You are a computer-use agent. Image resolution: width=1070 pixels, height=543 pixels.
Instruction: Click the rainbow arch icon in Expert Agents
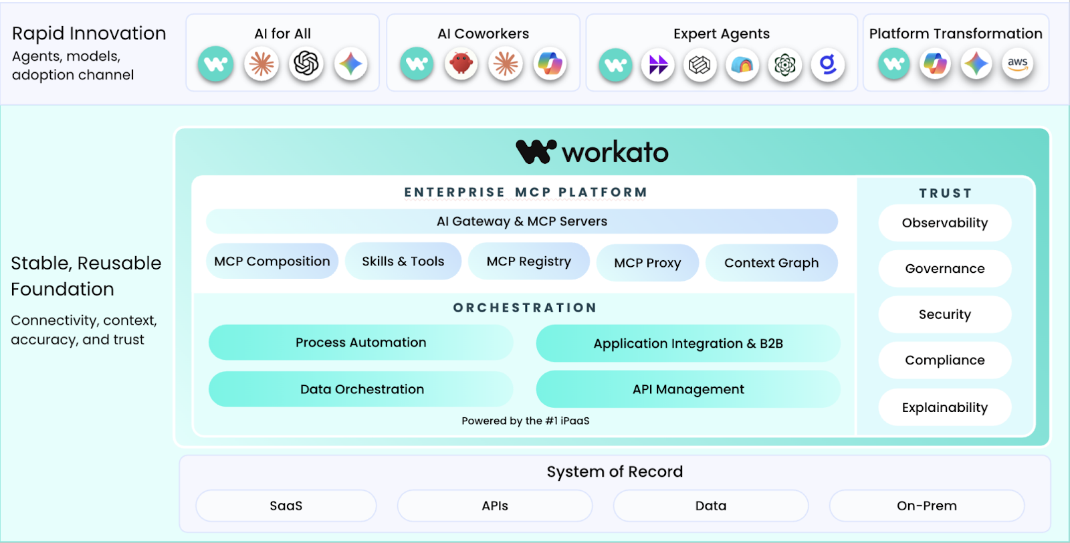[742, 65]
